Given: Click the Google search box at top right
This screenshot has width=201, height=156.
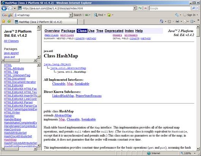Looking at the screenshot, I should pyautogui.click(x=170, y=8).
